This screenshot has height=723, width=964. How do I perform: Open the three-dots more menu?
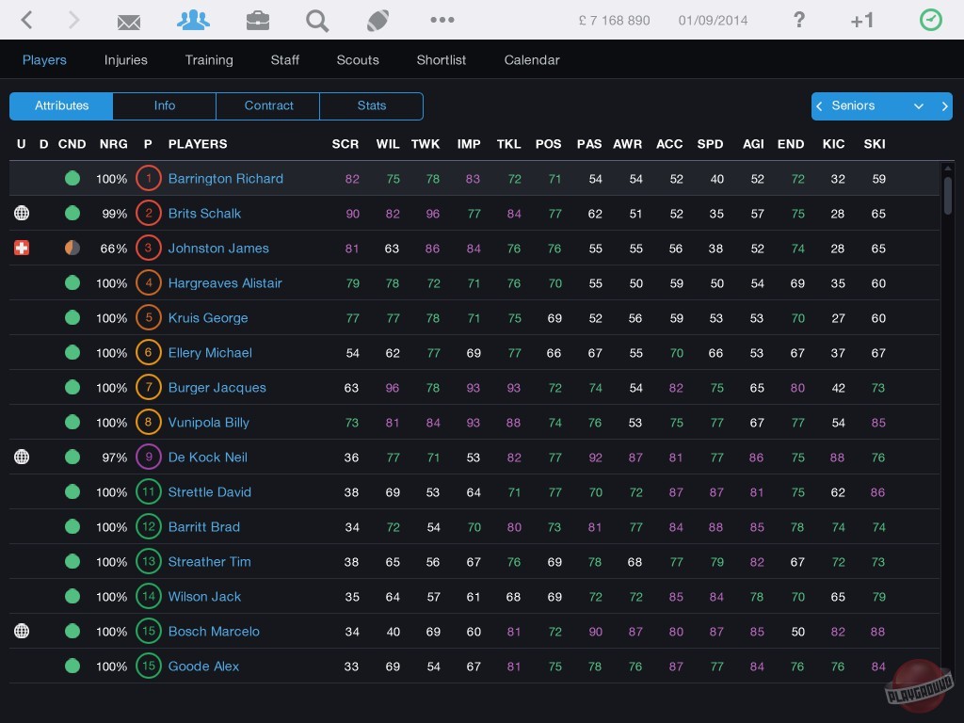coord(442,20)
